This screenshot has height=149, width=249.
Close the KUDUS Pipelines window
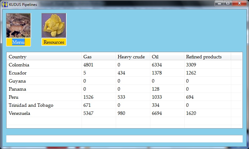[239, 3]
